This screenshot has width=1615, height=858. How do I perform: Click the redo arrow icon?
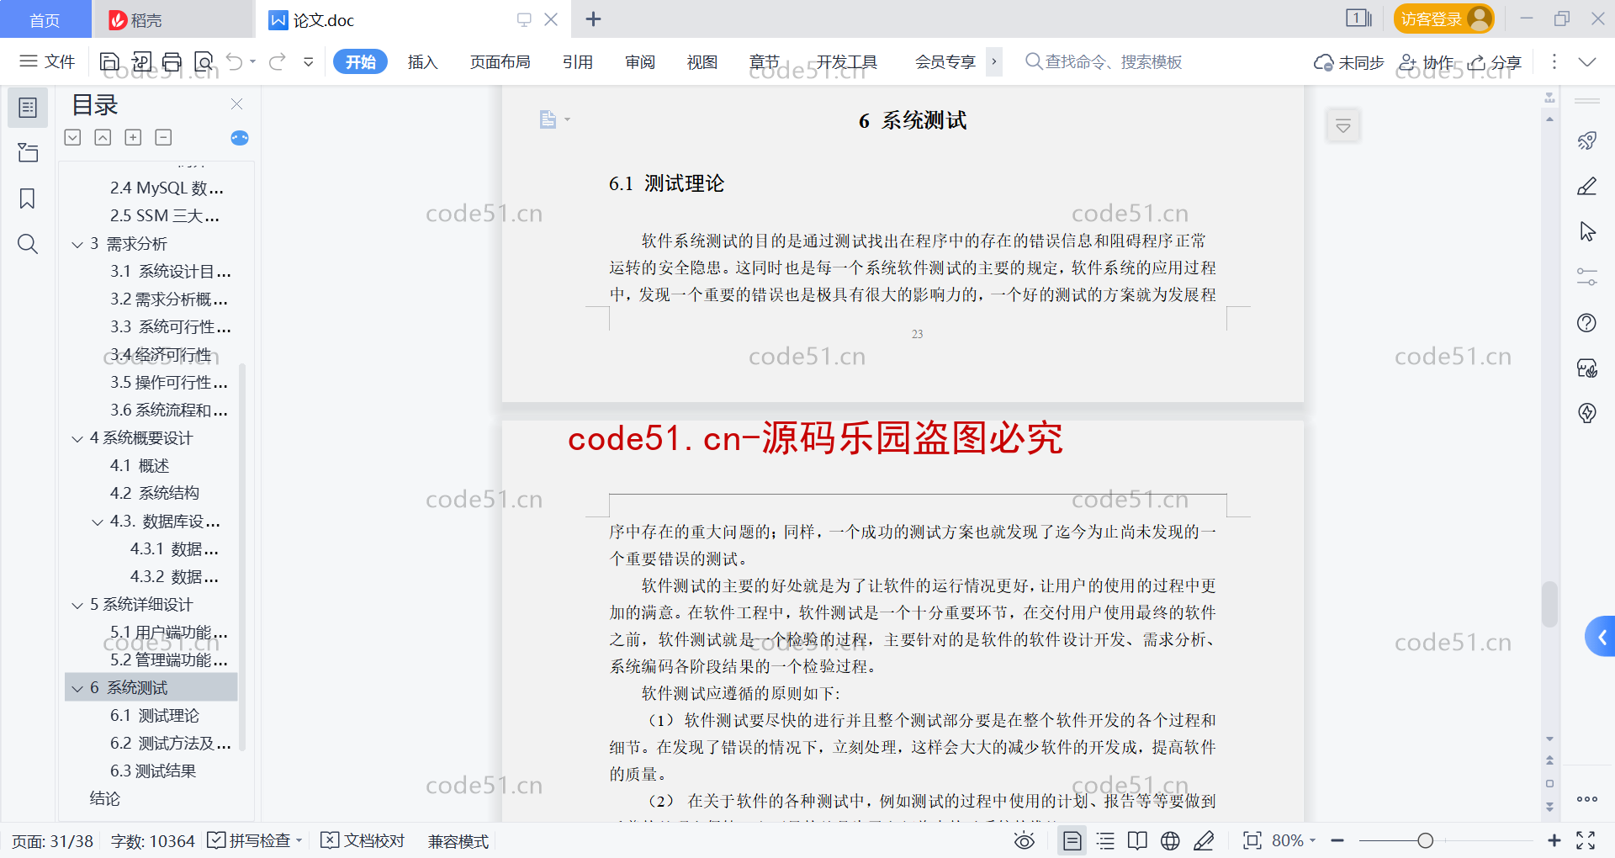[278, 61]
